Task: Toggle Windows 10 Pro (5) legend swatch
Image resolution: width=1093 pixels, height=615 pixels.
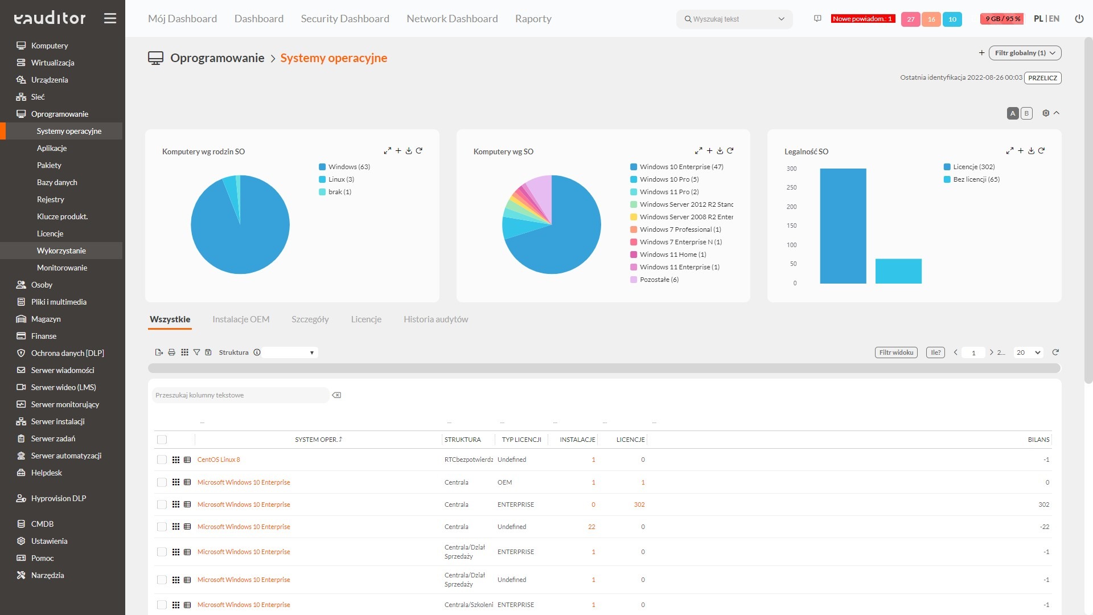Action: (x=634, y=179)
